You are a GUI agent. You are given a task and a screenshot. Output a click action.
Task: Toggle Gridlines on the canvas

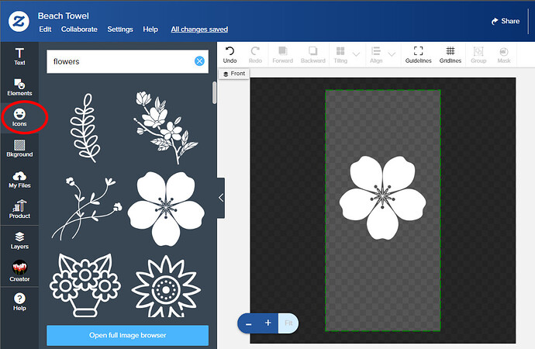pyautogui.click(x=450, y=55)
